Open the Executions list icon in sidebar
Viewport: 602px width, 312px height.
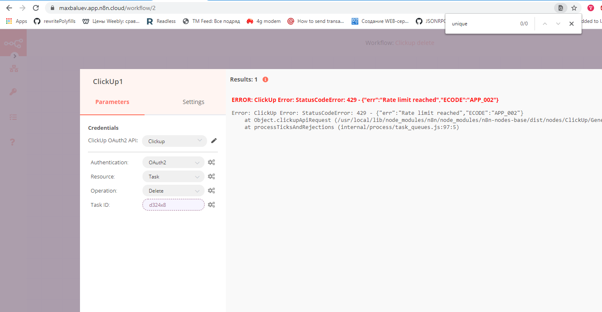click(13, 117)
